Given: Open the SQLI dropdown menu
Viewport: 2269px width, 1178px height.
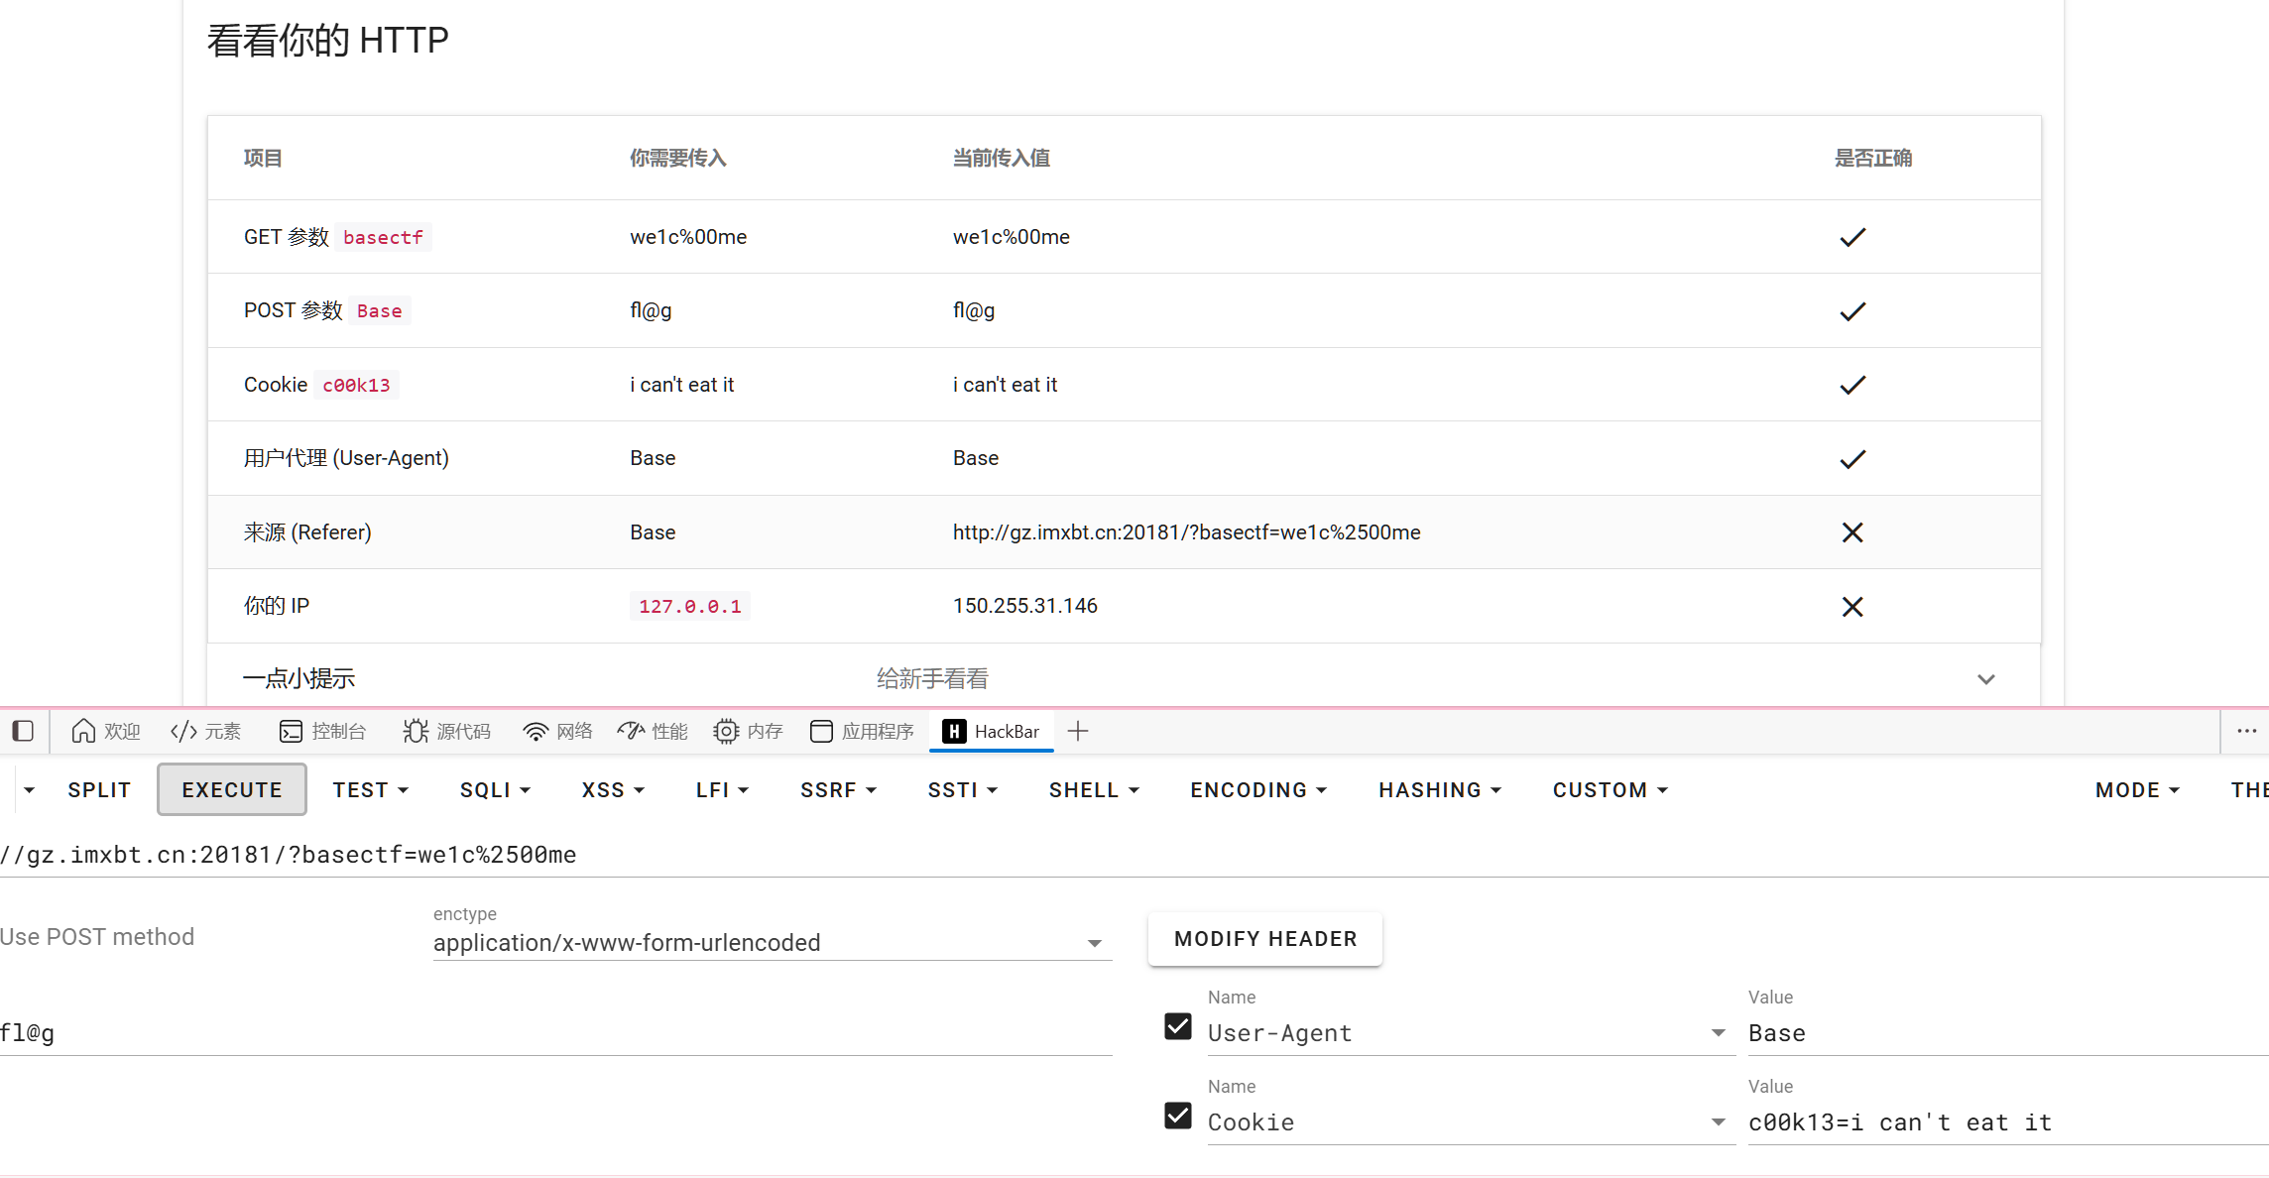Looking at the screenshot, I should coord(495,790).
